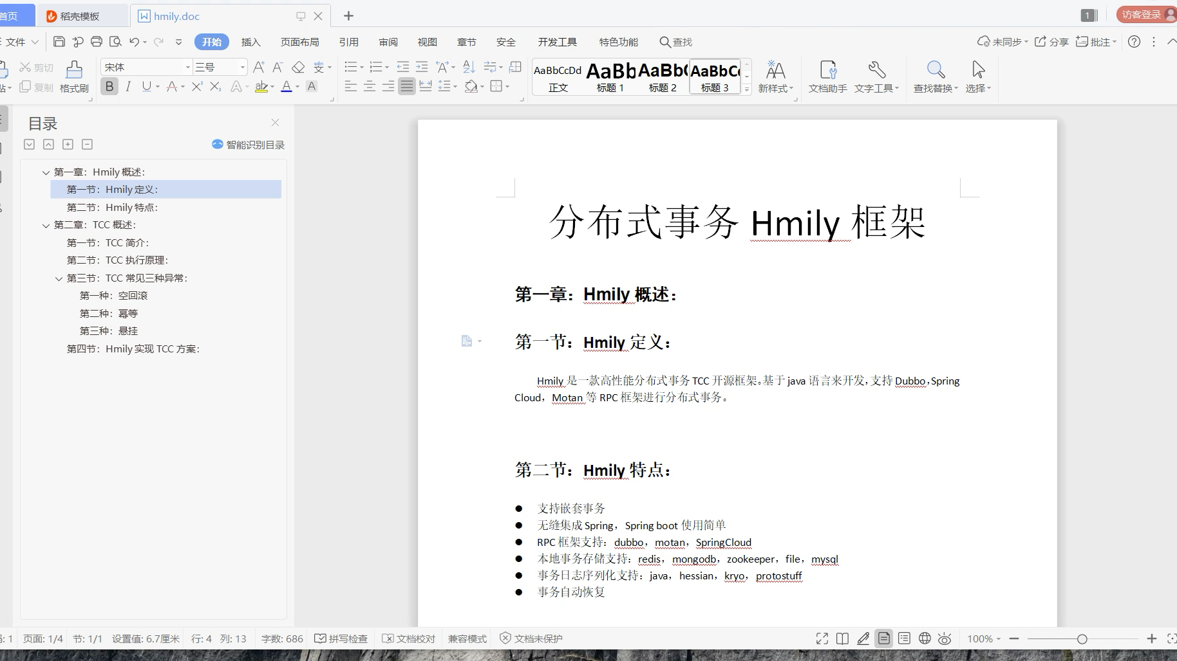Click the Save icon in quick toolbar
Image resolution: width=1177 pixels, height=661 pixels.
59,42
